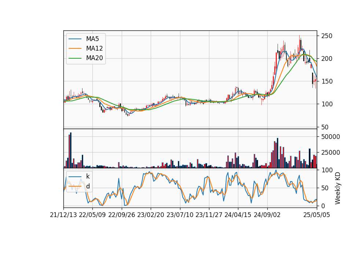Screen dimensions: 352x253
Task: Click the 23/11/27 date tick label
Action: (x=209, y=215)
